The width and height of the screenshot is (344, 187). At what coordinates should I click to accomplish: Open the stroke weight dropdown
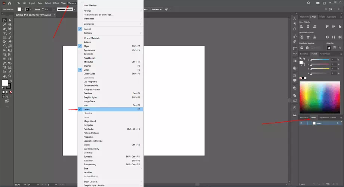[x=54, y=9]
